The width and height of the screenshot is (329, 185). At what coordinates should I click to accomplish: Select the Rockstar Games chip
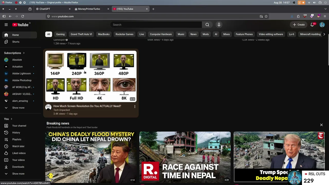point(124,34)
